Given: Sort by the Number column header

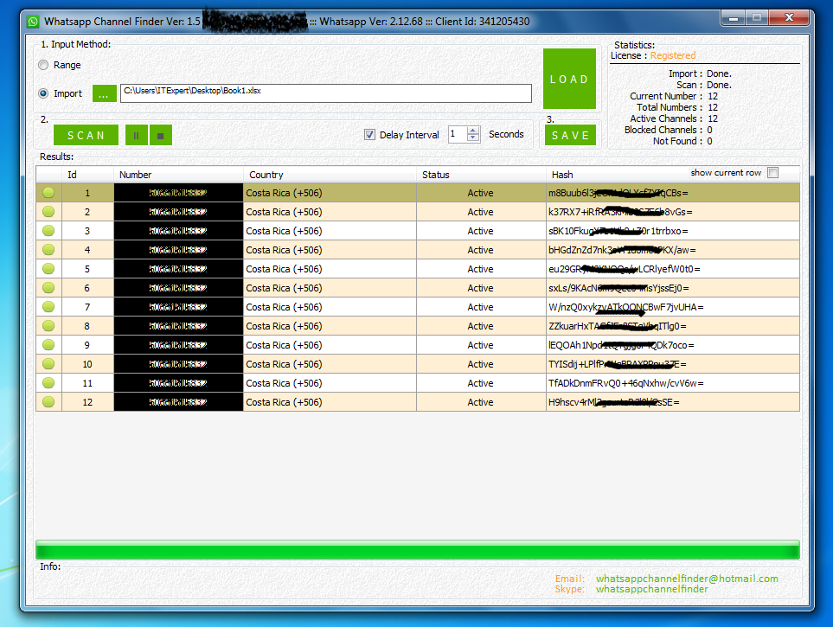Looking at the screenshot, I should click(178, 175).
